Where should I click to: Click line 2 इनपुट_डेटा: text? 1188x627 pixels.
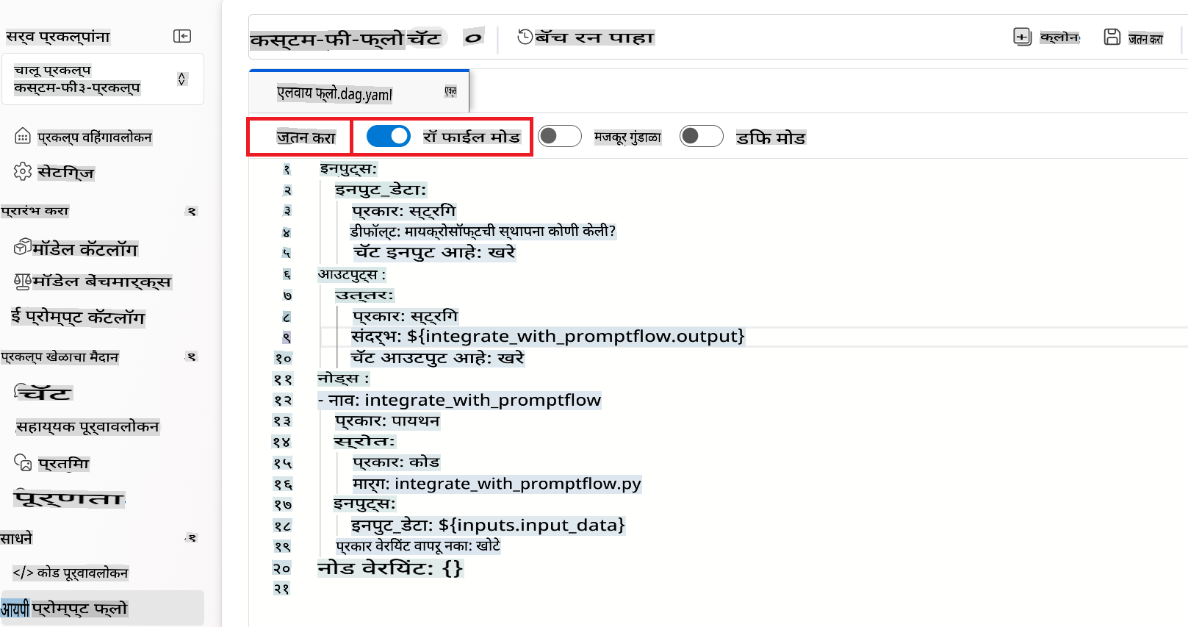tap(381, 190)
